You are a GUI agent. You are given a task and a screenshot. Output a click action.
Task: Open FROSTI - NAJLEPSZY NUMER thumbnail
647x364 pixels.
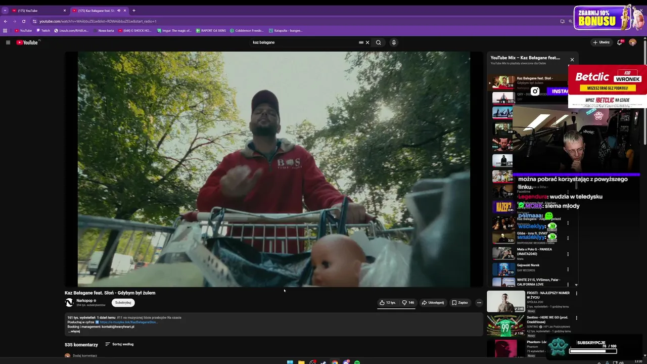(x=506, y=301)
